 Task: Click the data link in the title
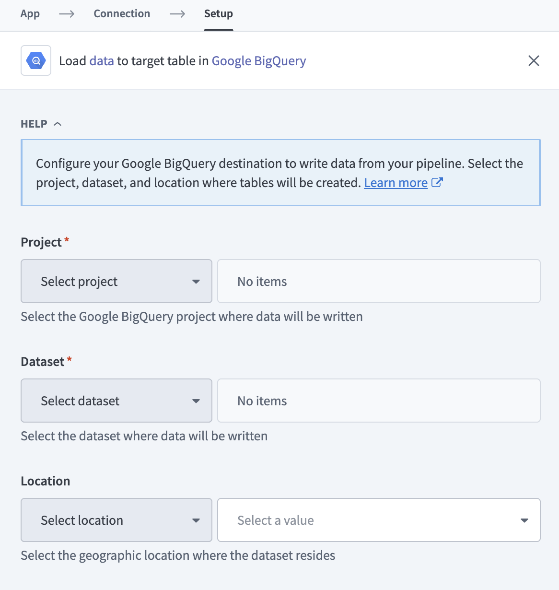click(x=101, y=60)
